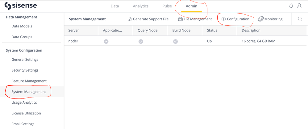308x129 pixels.
Task: Click the File Management icon
Action: click(180, 19)
